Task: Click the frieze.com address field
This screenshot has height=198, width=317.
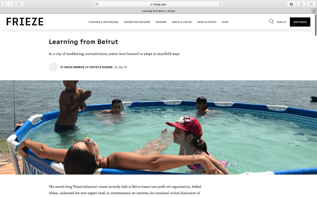Action: (x=158, y=4)
